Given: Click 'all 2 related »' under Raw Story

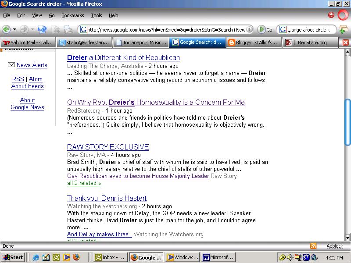Looking at the screenshot, I should pyautogui.click(x=84, y=183).
